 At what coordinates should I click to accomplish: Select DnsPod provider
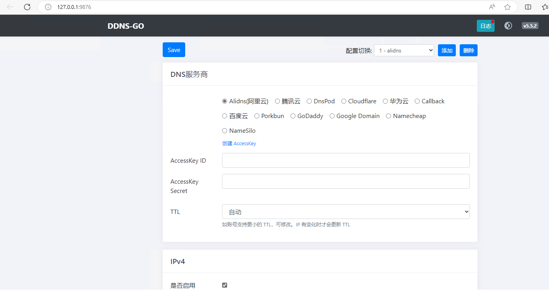(309, 101)
